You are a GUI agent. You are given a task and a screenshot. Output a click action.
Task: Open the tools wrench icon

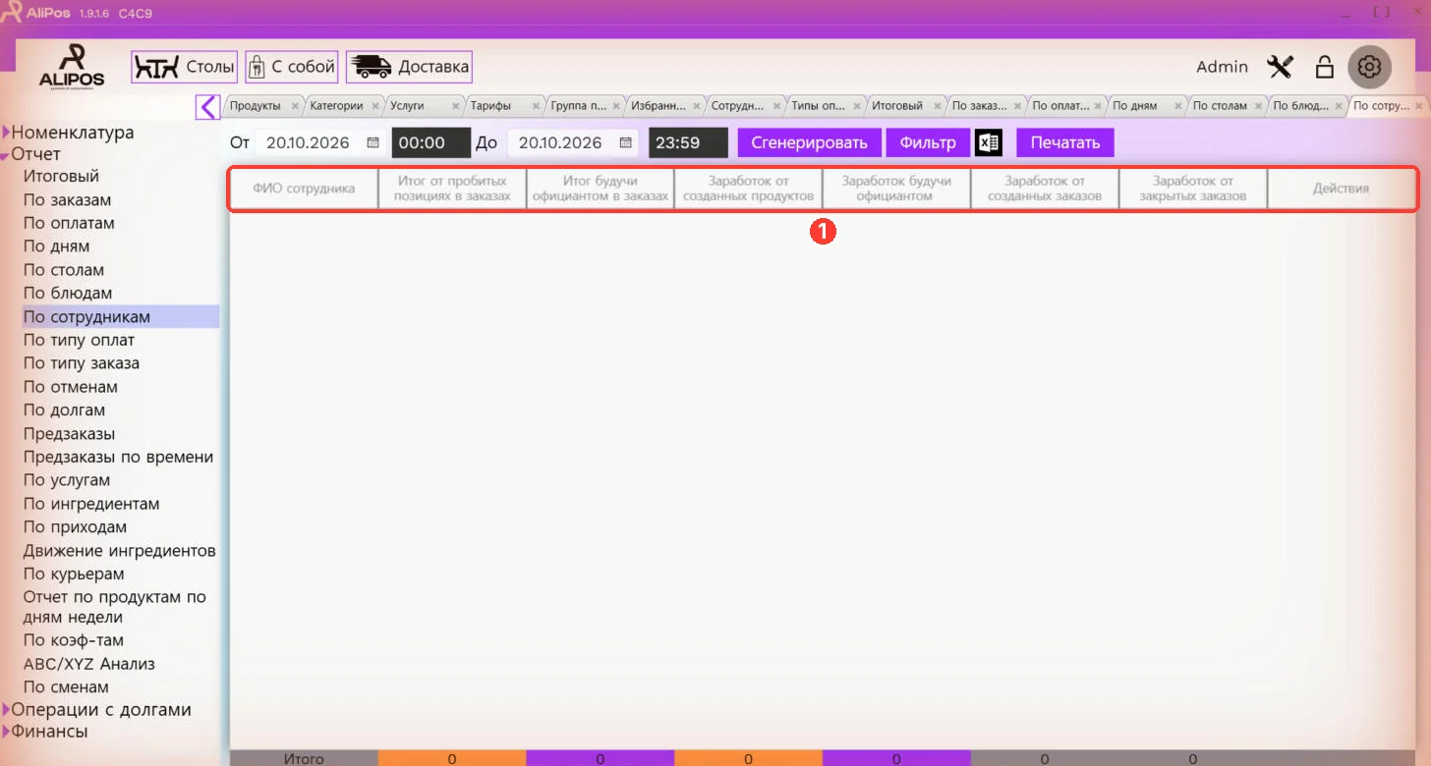pos(1280,67)
